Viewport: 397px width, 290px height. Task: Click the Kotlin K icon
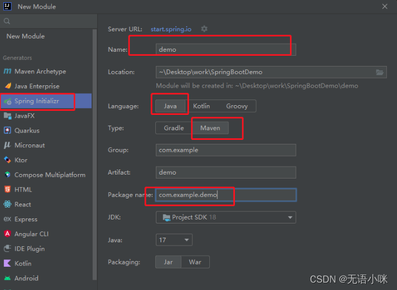7,263
